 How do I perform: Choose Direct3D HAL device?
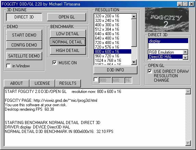[x=166, y=57]
